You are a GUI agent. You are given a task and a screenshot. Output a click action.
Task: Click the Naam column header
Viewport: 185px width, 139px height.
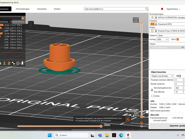point(165,44)
